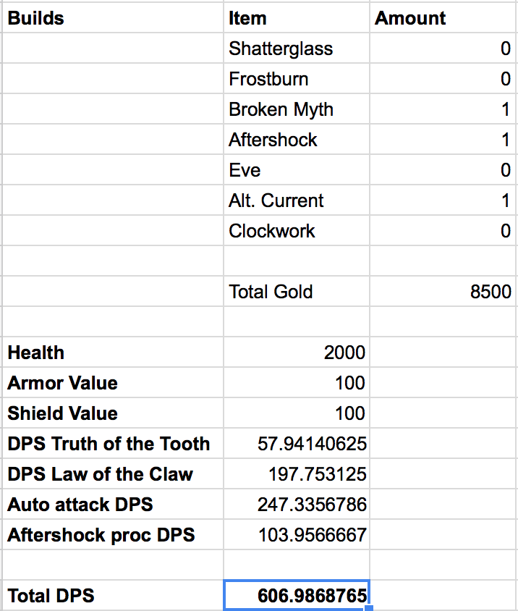The image size is (518, 611).
Task: Click the Clockwork item cell
Action: 297,230
